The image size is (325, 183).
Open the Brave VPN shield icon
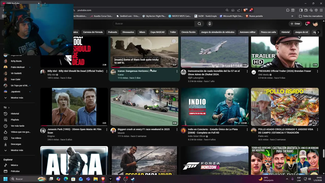tap(316, 10)
